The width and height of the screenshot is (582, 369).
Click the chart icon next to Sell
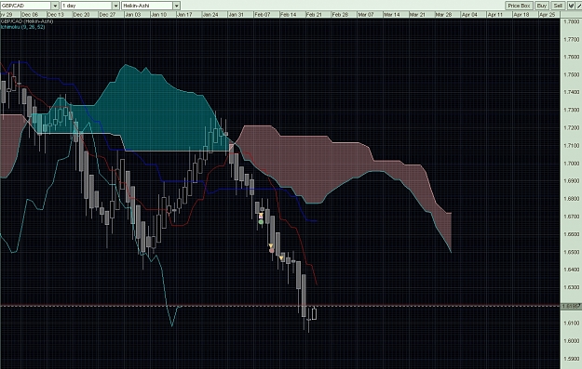(571, 6)
